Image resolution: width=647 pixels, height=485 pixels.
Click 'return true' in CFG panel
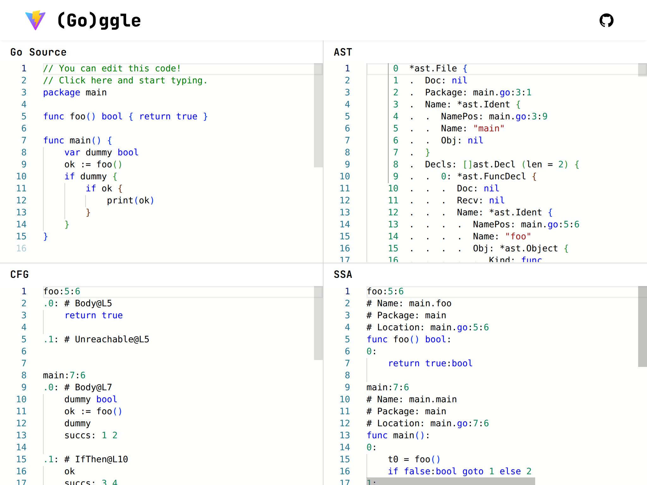(94, 315)
